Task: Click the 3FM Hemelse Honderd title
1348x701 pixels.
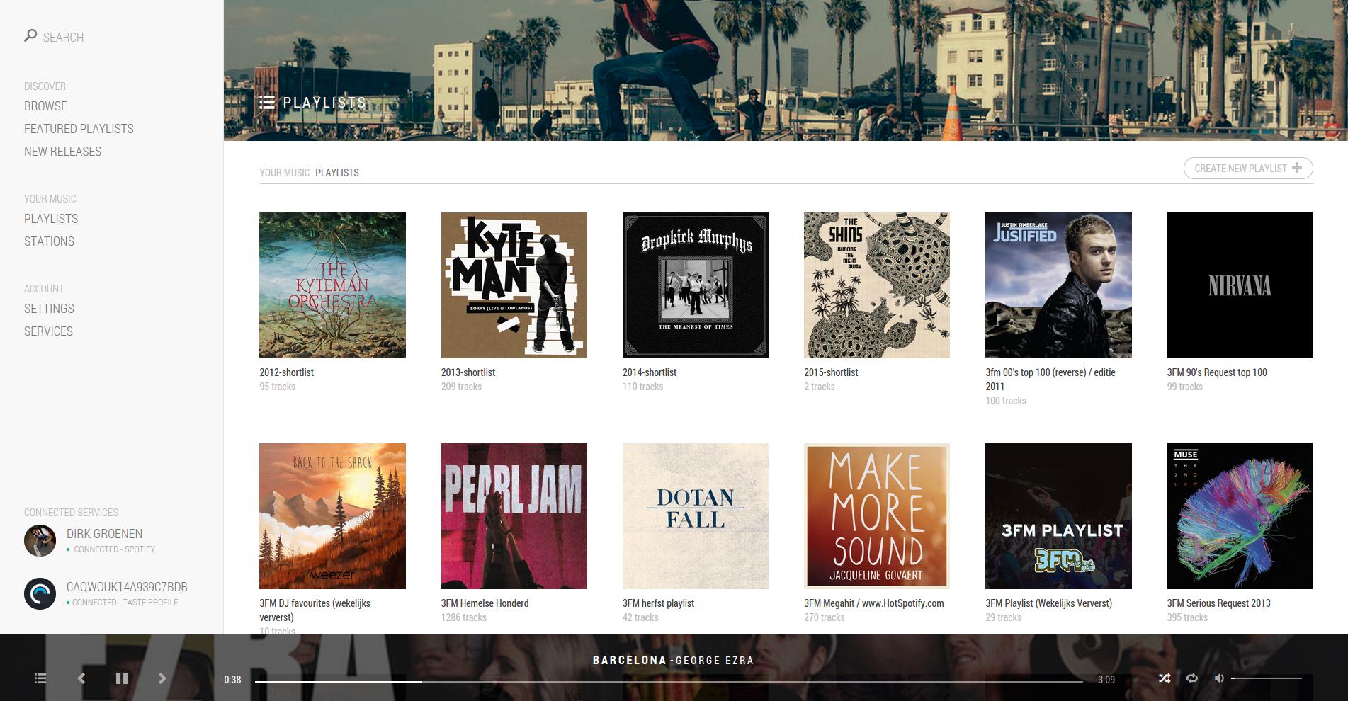Action: coord(485,603)
